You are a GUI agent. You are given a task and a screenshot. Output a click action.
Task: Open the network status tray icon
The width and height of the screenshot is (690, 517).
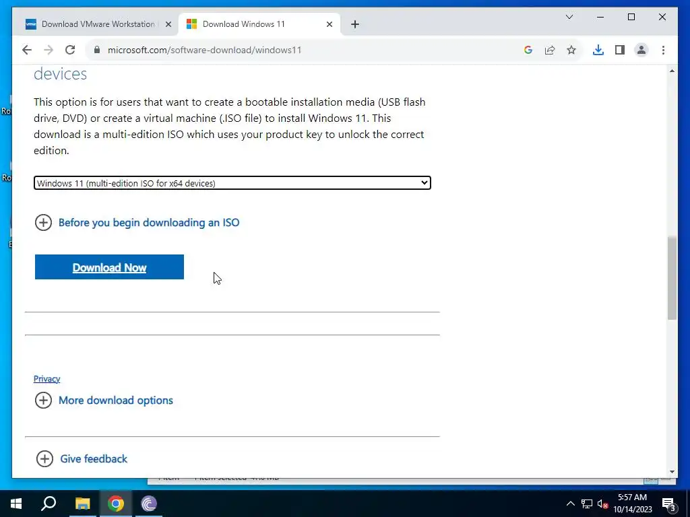[x=587, y=504]
